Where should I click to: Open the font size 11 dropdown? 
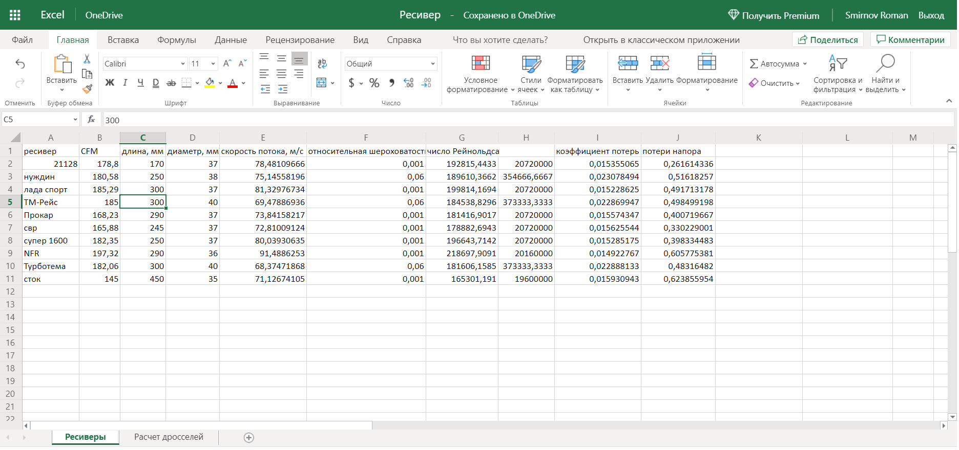pyautogui.click(x=213, y=64)
